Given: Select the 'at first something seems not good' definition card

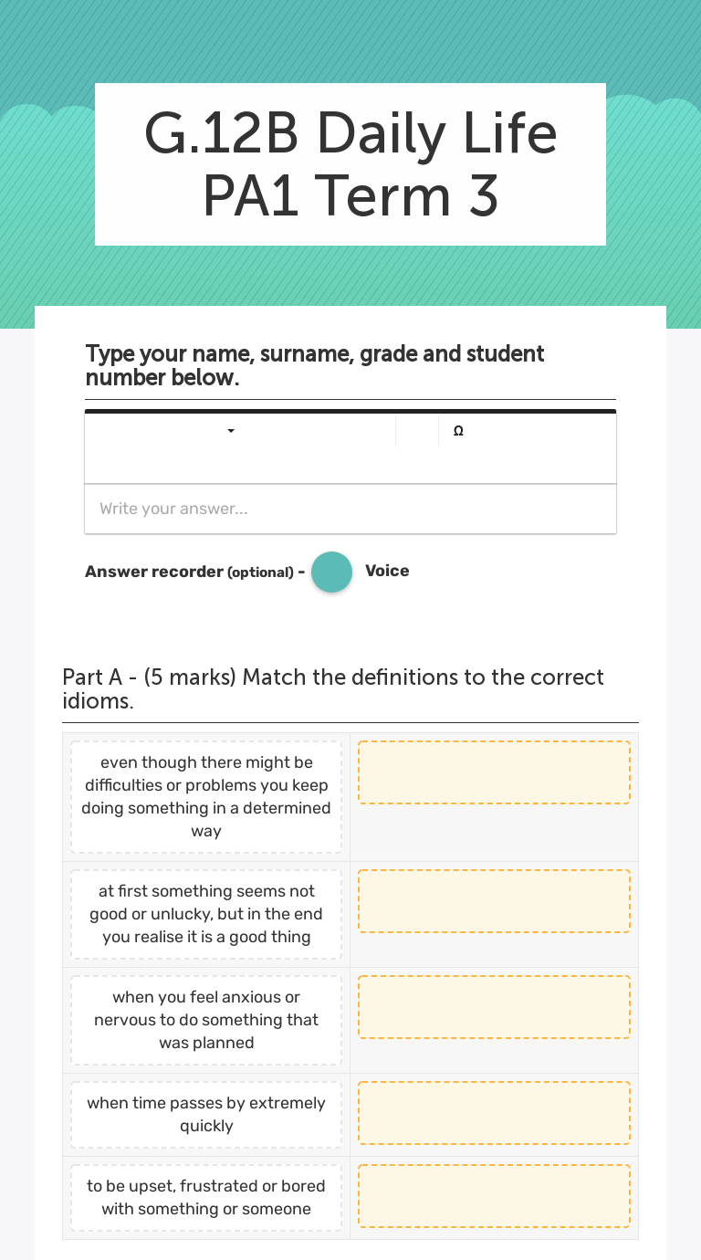Looking at the screenshot, I should click(x=205, y=914).
